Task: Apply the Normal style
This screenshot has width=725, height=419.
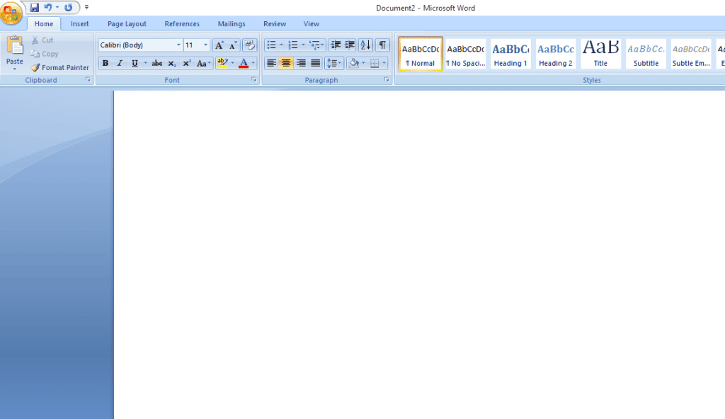Action: [421, 54]
